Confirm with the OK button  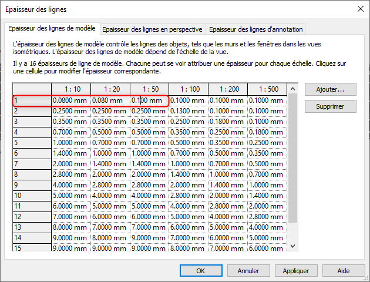click(x=200, y=271)
